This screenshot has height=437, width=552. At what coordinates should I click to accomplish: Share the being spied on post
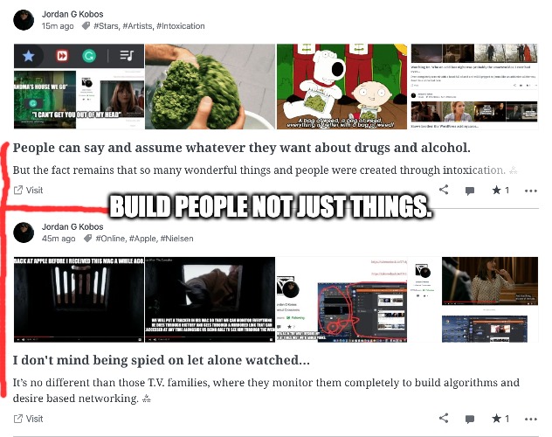tap(444, 419)
